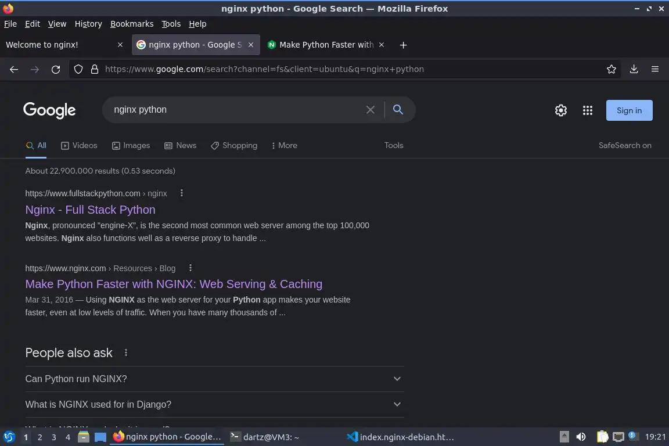This screenshot has height=446, width=669.
Task: Open 'Make Python Faster with NGINX' result
Action: click(x=174, y=284)
